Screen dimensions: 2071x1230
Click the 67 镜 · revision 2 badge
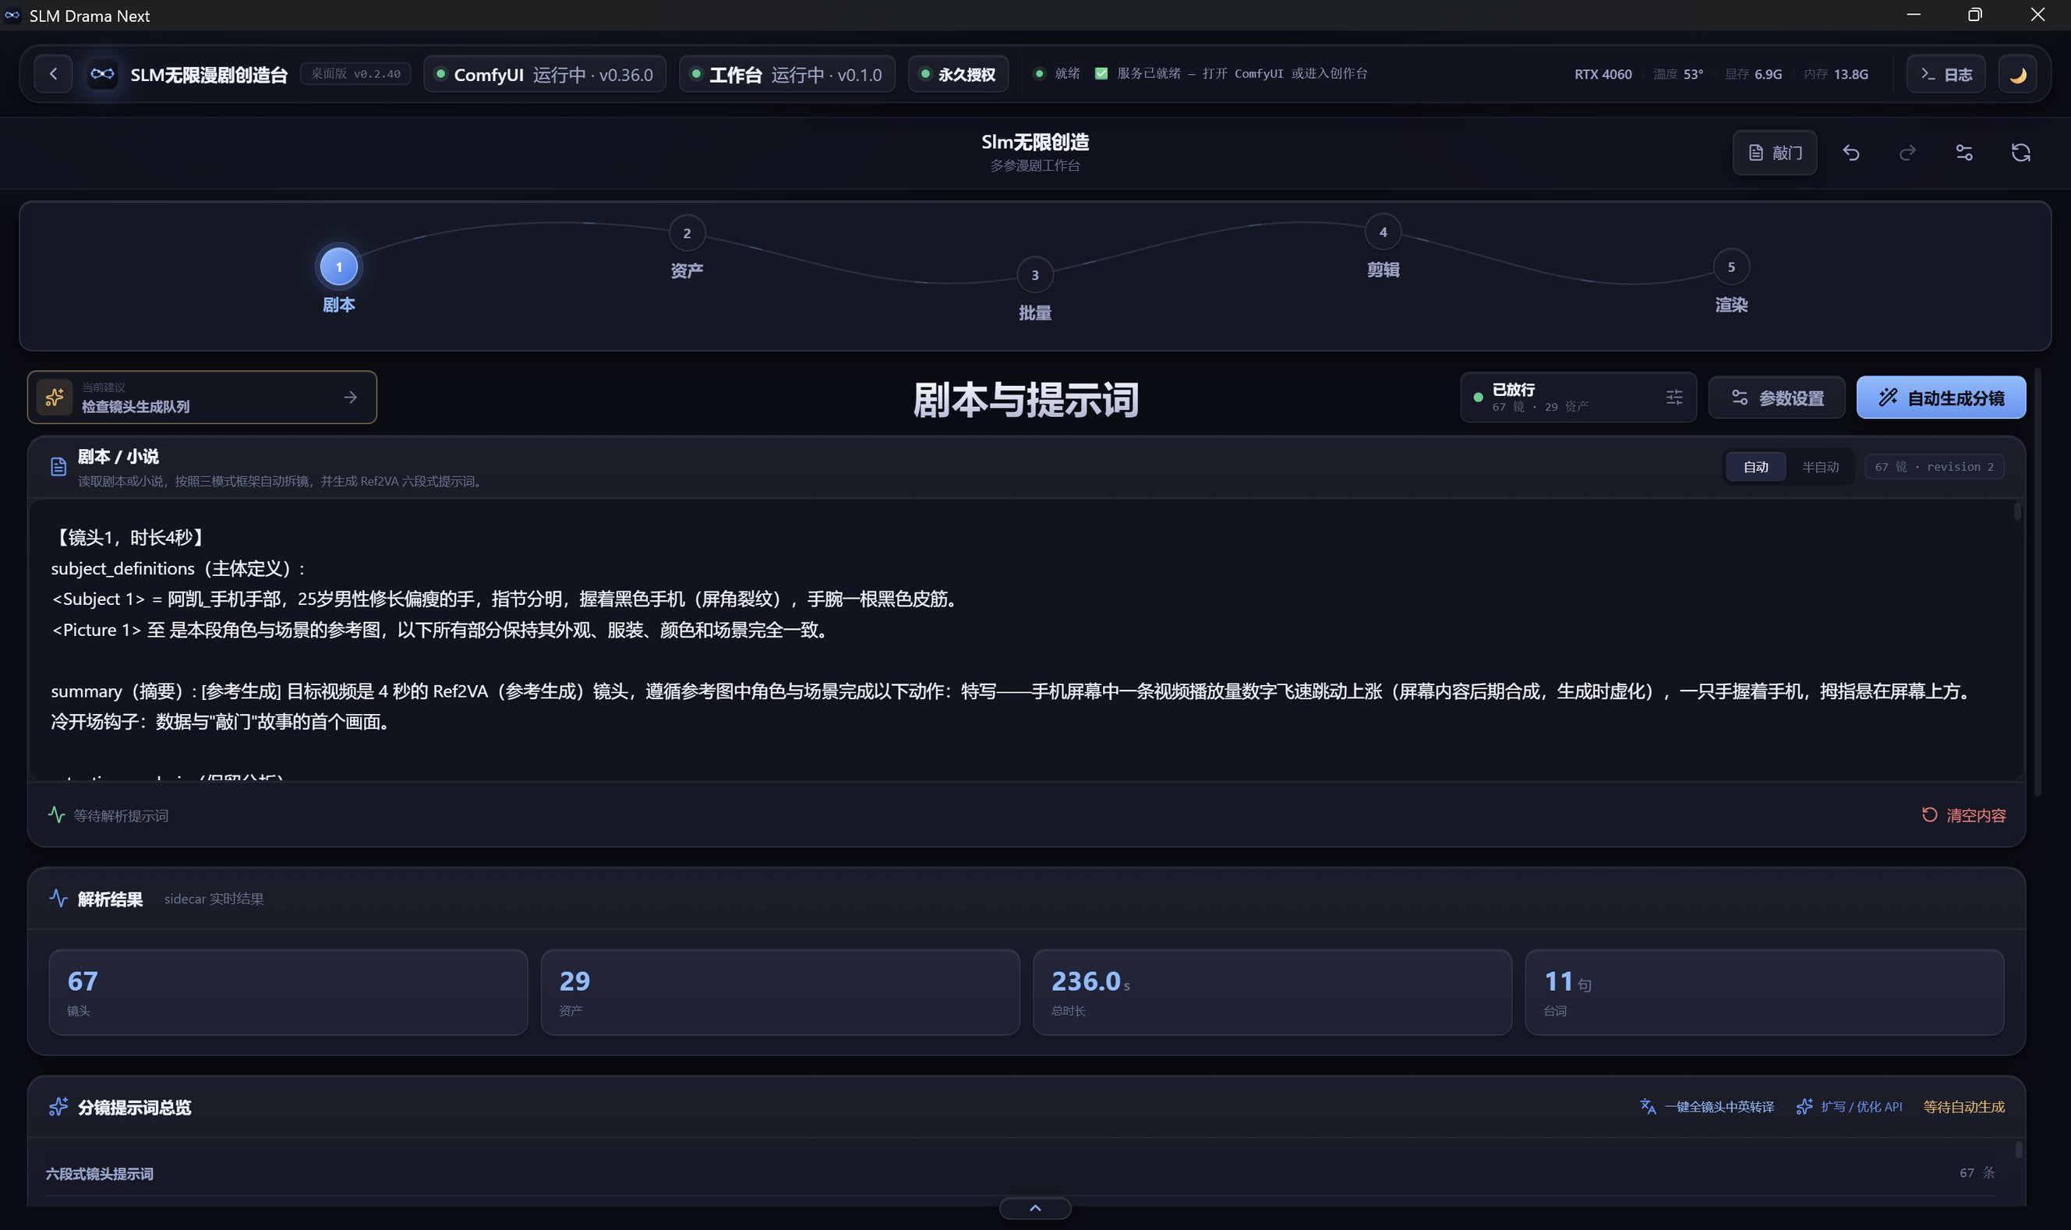pos(1935,467)
